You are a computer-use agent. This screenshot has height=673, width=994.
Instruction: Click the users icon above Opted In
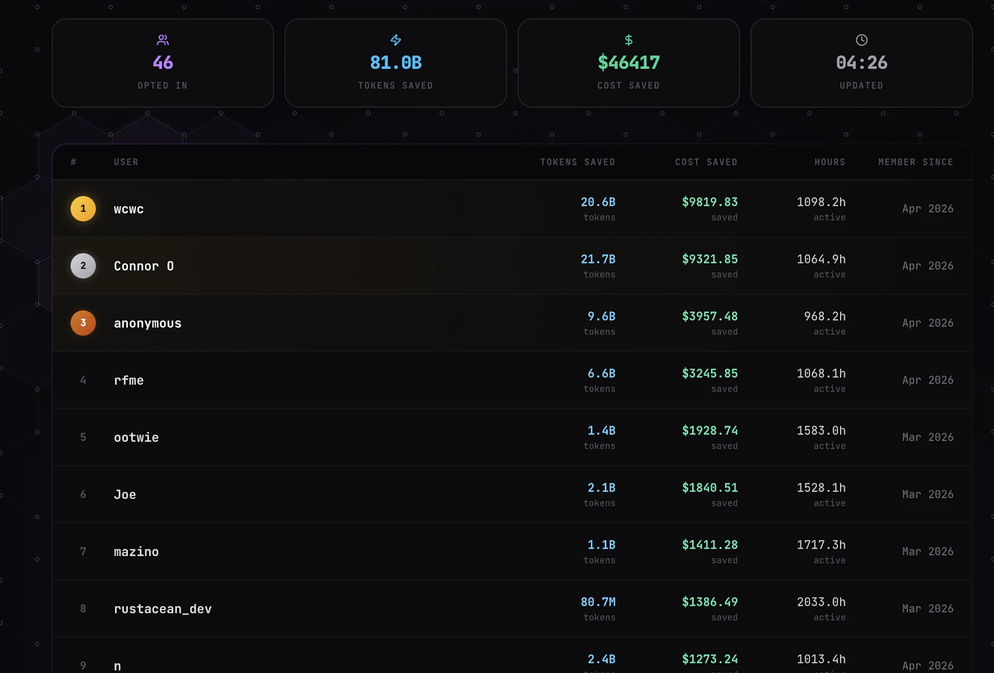tap(163, 40)
